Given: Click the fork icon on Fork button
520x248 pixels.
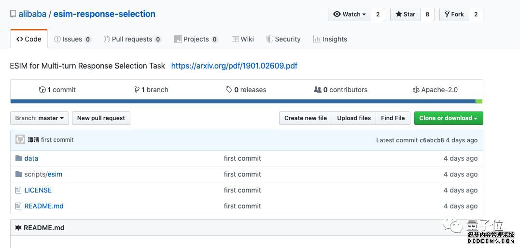Looking at the screenshot, I should pyautogui.click(x=447, y=14).
